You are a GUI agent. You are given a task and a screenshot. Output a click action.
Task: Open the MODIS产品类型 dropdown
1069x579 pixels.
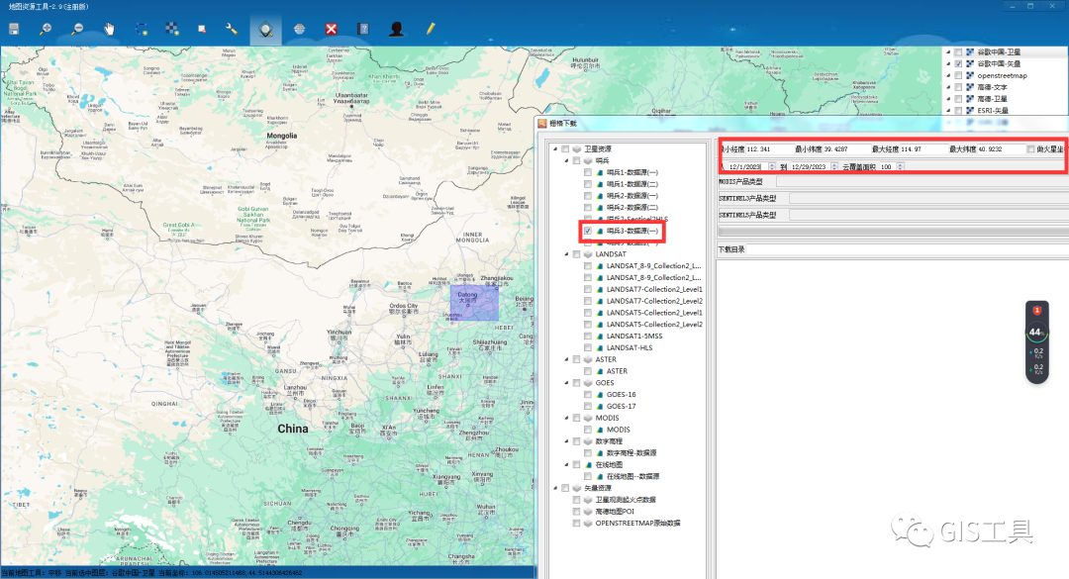pyautogui.click(x=922, y=181)
